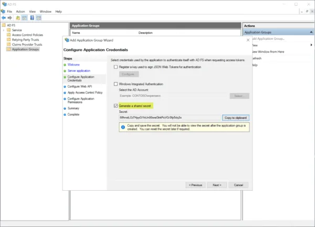Expand the View submenu arrow in Actions

tap(311, 45)
